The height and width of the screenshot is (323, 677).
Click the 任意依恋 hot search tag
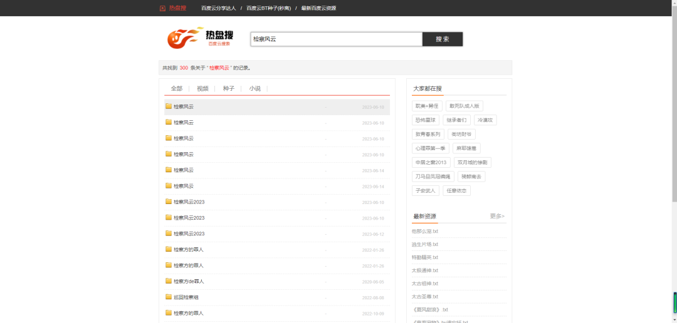pyautogui.click(x=456, y=191)
